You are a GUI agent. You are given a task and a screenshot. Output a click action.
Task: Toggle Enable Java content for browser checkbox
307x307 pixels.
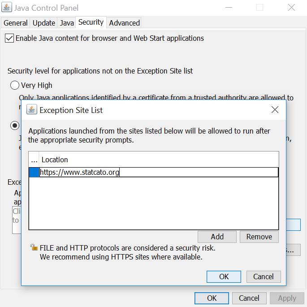[x=9, y=39]
